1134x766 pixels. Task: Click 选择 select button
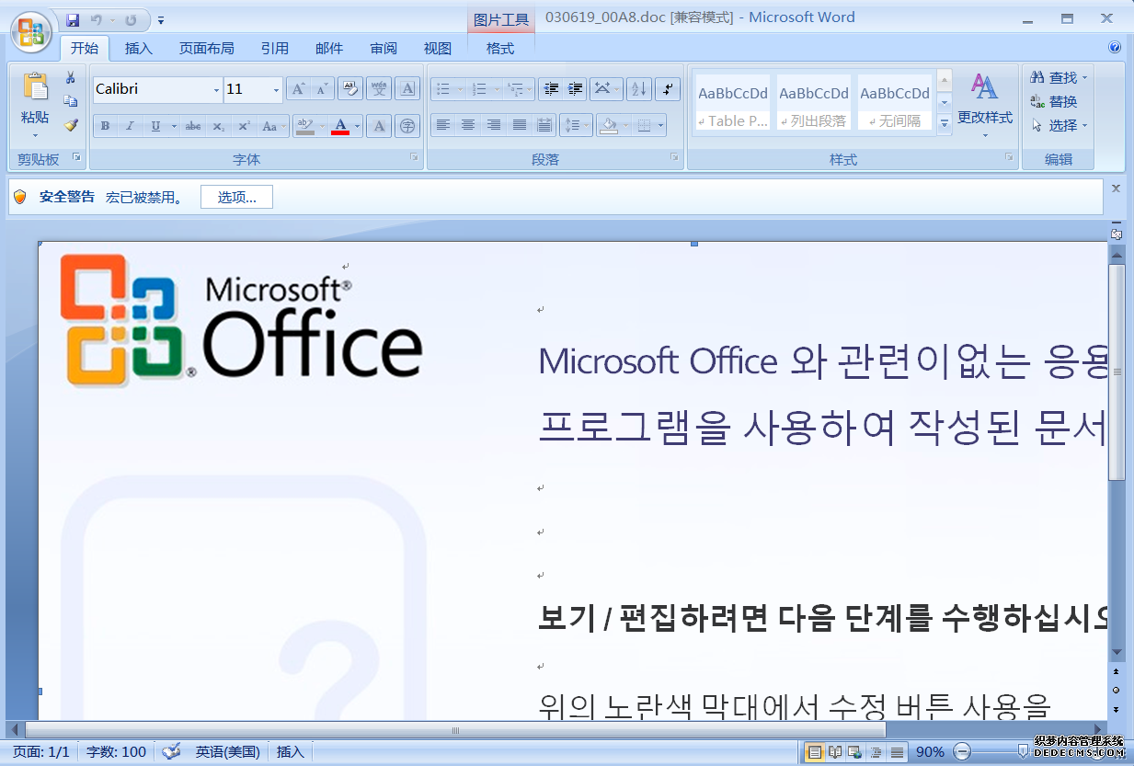(x=1059, y=125)
